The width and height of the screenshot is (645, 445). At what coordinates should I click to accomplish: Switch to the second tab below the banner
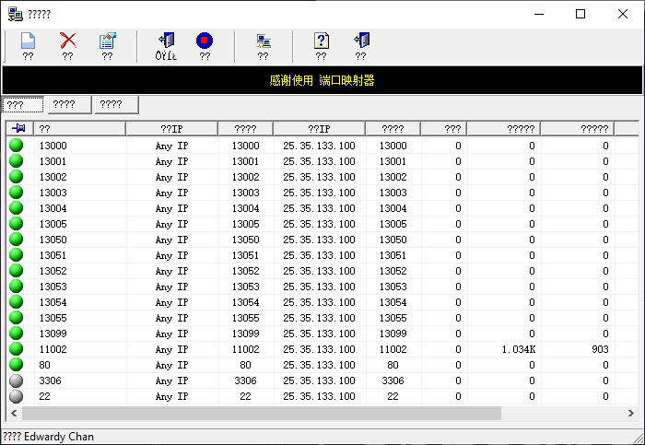click(x=69, y=105)
